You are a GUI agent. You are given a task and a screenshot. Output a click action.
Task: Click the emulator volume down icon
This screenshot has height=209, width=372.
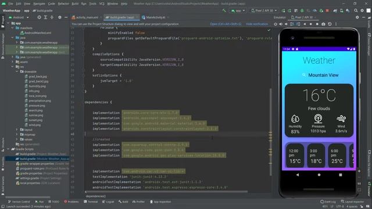(287, 24)
